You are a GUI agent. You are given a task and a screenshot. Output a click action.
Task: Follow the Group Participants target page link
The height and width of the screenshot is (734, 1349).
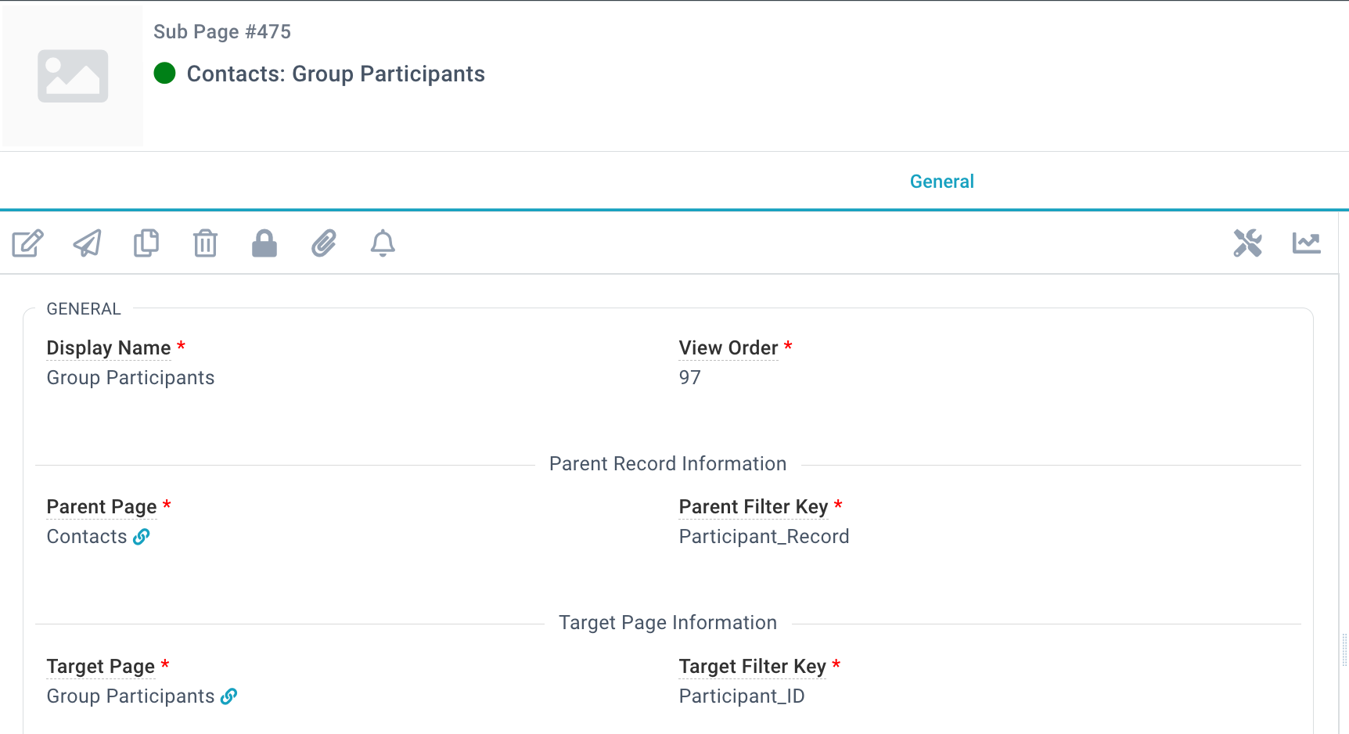coord(228,696)
